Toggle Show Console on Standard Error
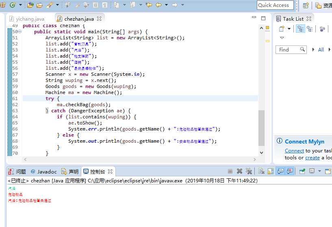 pyautogui.click(x=290, y=171)
